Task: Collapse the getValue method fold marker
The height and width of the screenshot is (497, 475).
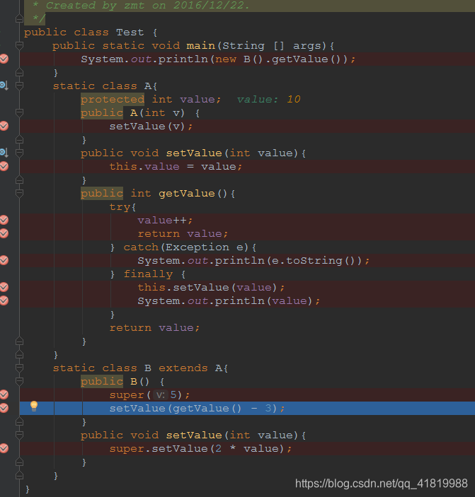Action: pos(19,193)
